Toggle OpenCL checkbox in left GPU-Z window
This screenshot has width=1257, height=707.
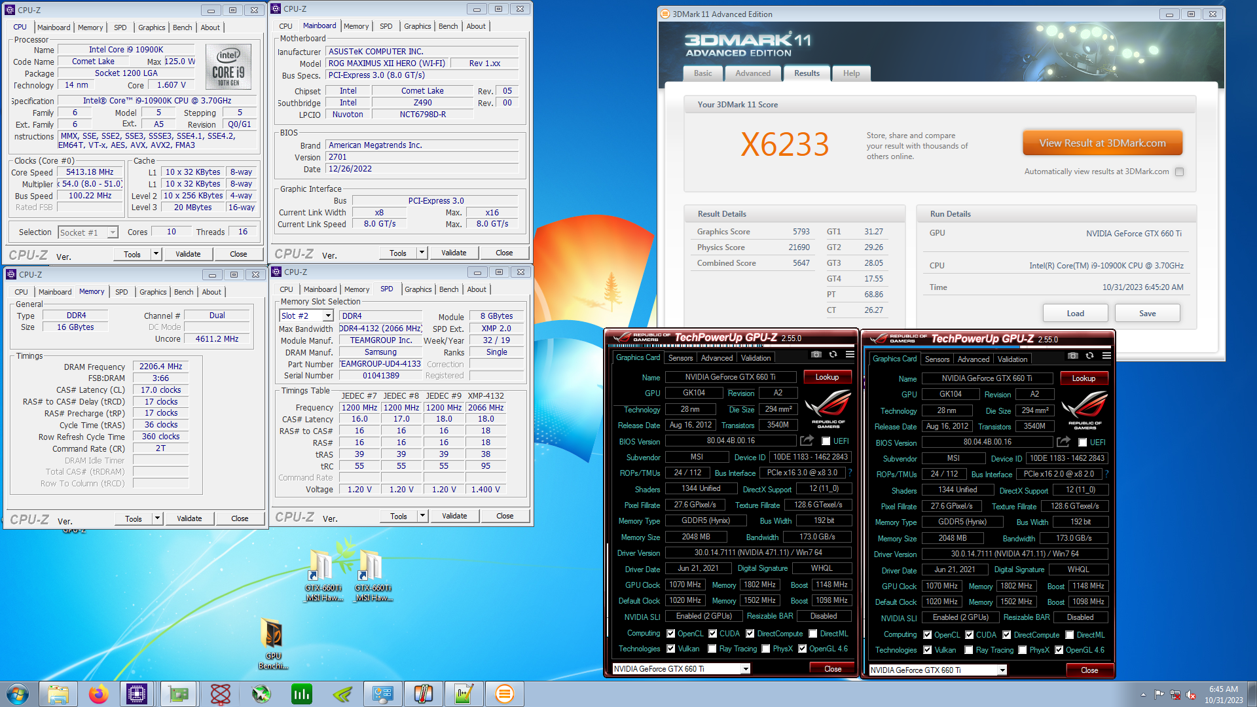670,634
